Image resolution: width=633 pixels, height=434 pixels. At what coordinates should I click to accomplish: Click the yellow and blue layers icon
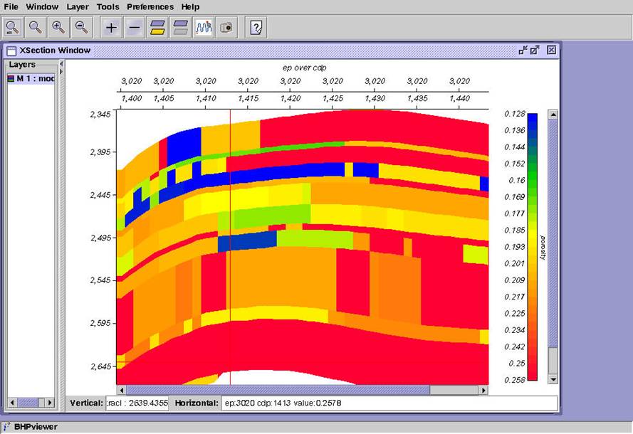(x=157, y=28)
